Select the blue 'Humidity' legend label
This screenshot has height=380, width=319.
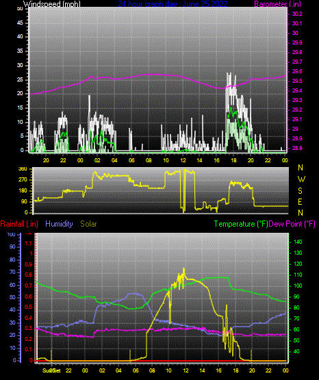pyautogui.click(x=59, y=224)
